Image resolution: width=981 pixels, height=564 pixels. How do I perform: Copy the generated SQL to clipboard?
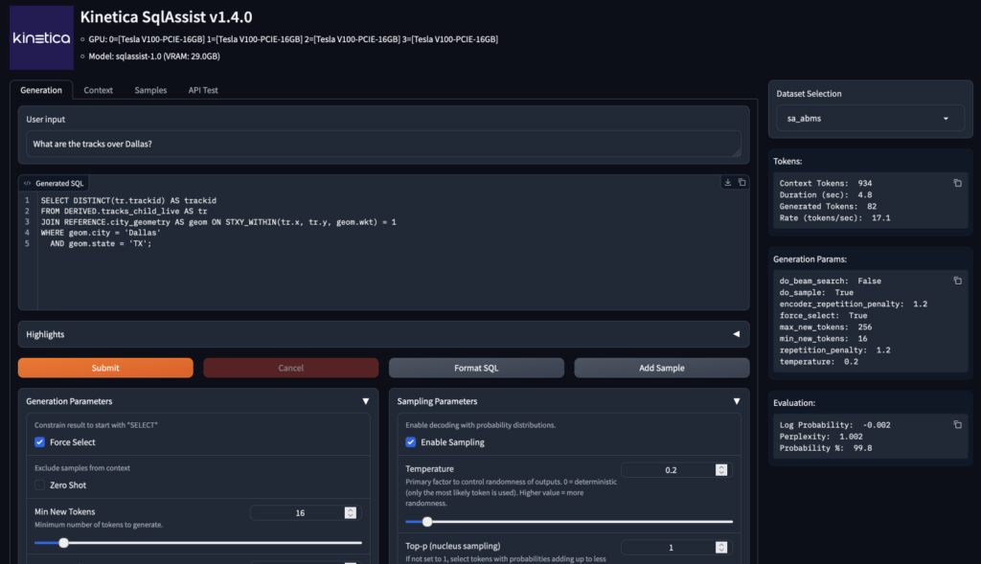coord(741,182)
